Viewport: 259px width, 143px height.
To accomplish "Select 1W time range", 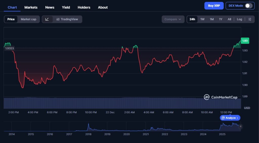I will pyautogui.click(x=202, y=19).
